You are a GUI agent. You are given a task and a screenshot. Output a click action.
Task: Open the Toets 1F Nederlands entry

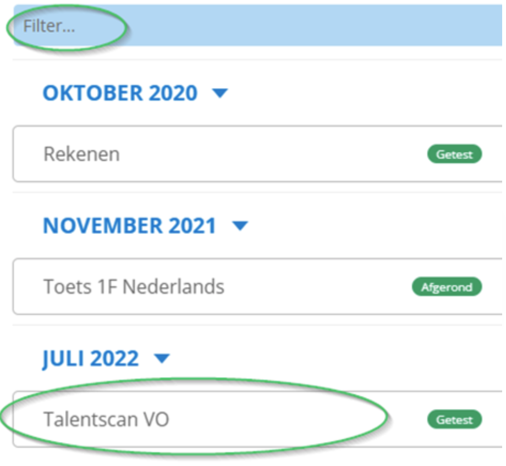134,287
